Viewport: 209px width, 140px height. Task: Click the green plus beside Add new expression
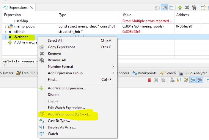click(10, 42)
